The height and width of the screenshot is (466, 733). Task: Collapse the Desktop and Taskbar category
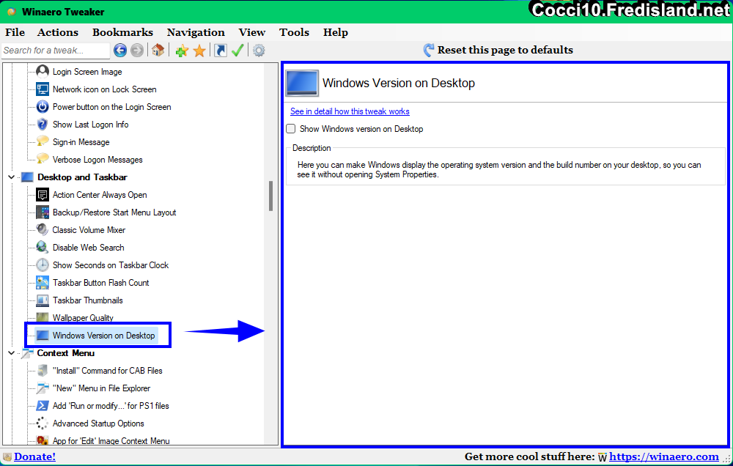click(x=11, y=177)
